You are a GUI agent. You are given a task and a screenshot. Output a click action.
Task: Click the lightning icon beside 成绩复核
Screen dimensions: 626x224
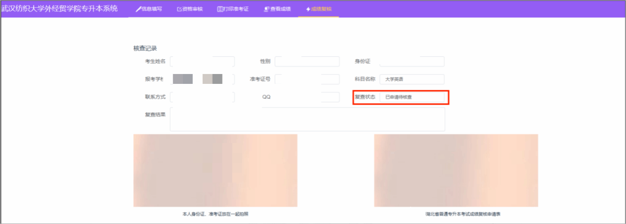308,9
